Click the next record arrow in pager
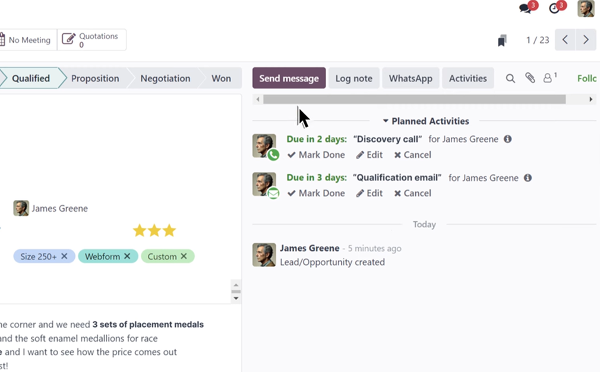 click(586, 39)
